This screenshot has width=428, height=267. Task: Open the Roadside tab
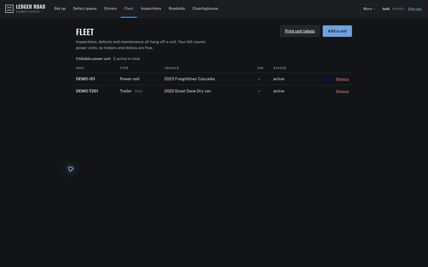[x=177, y=9]
